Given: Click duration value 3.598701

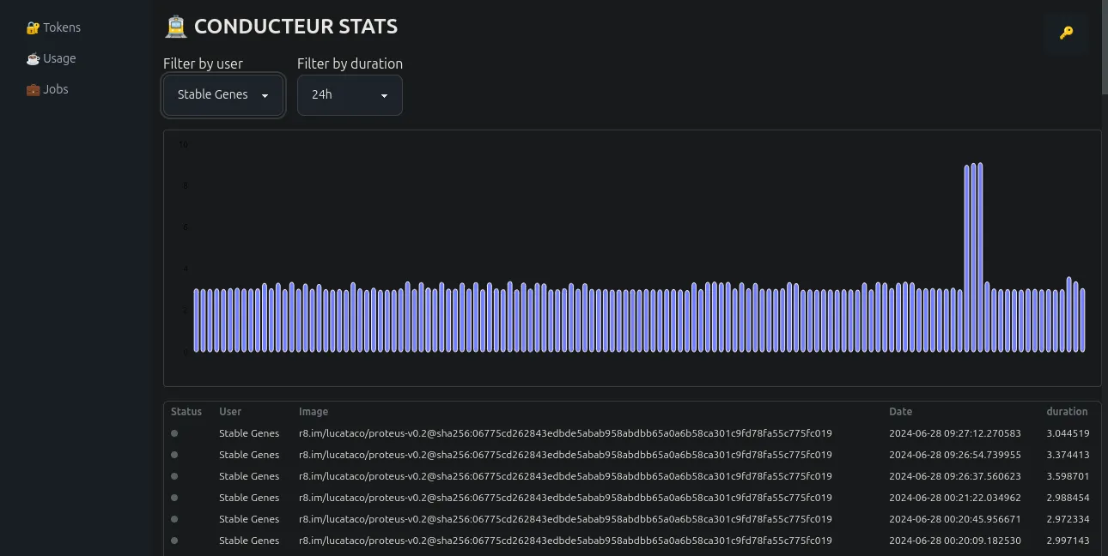Looking at the screenshot, I should click(x=1068, y=476).
